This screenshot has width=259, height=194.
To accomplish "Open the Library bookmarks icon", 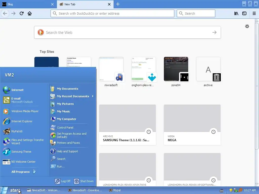I will (236, 13).
